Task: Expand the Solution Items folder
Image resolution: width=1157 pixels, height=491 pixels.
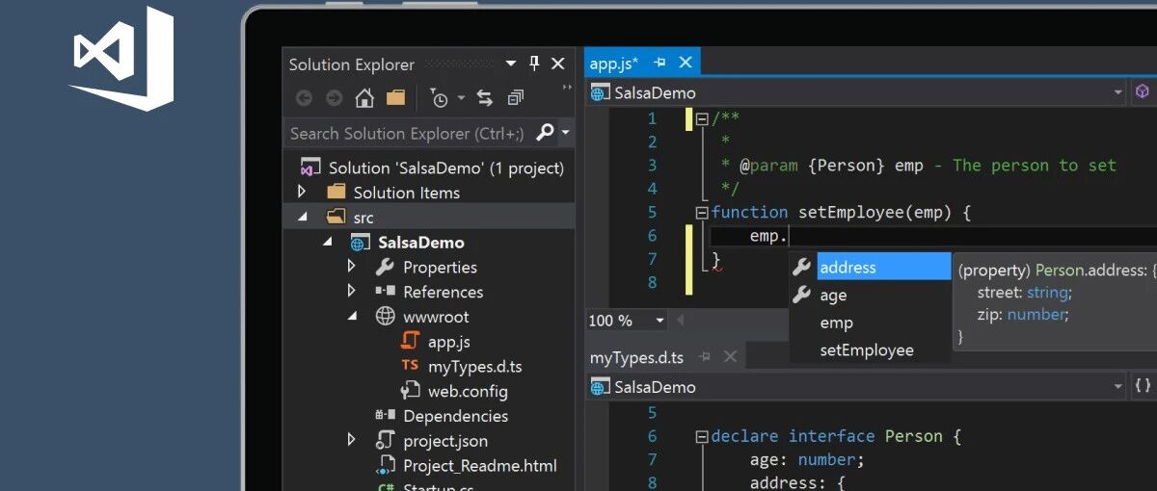Action: (302, 193)
